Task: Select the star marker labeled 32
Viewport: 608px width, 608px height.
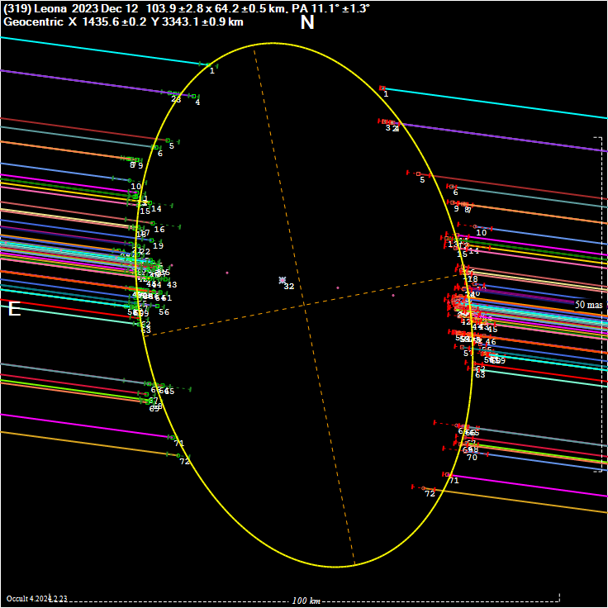Action: 283,280
